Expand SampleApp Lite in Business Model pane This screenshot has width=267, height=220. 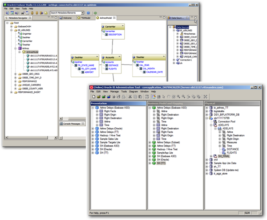coord(150,153)
